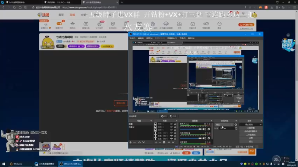Click the transition duration input field

tap(227, 128)
